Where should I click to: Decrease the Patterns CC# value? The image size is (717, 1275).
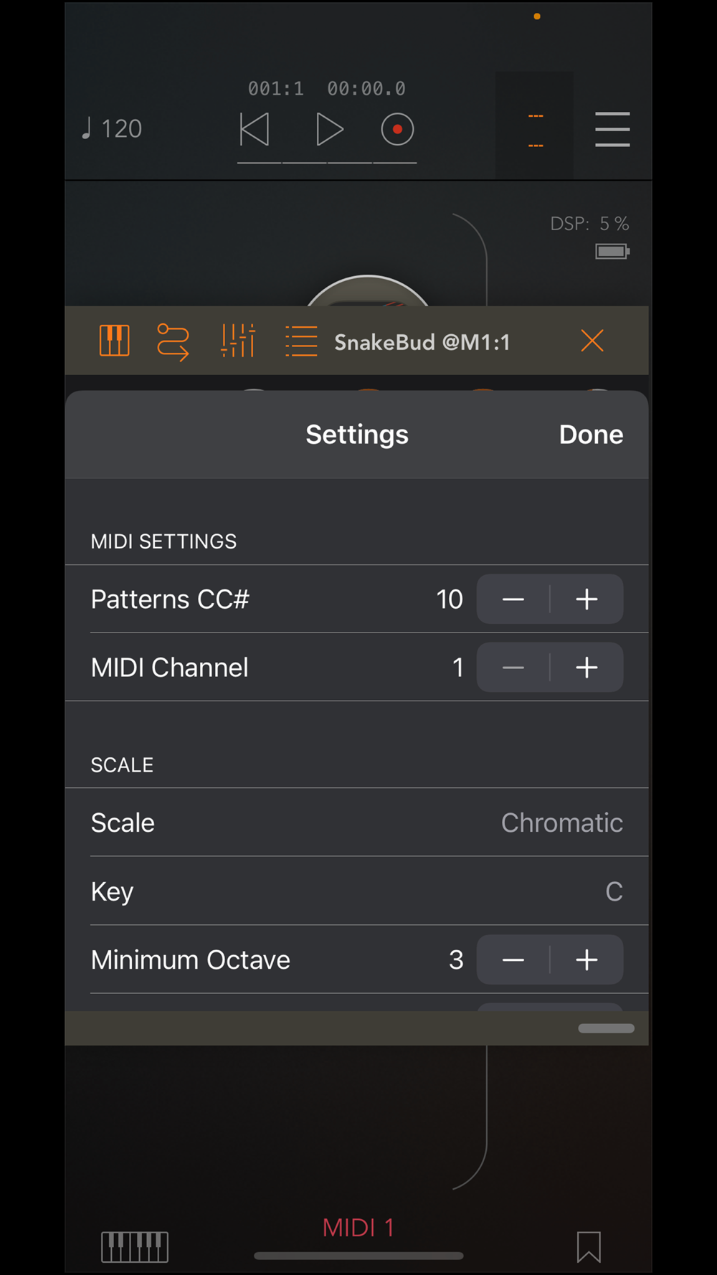(513, 599)
